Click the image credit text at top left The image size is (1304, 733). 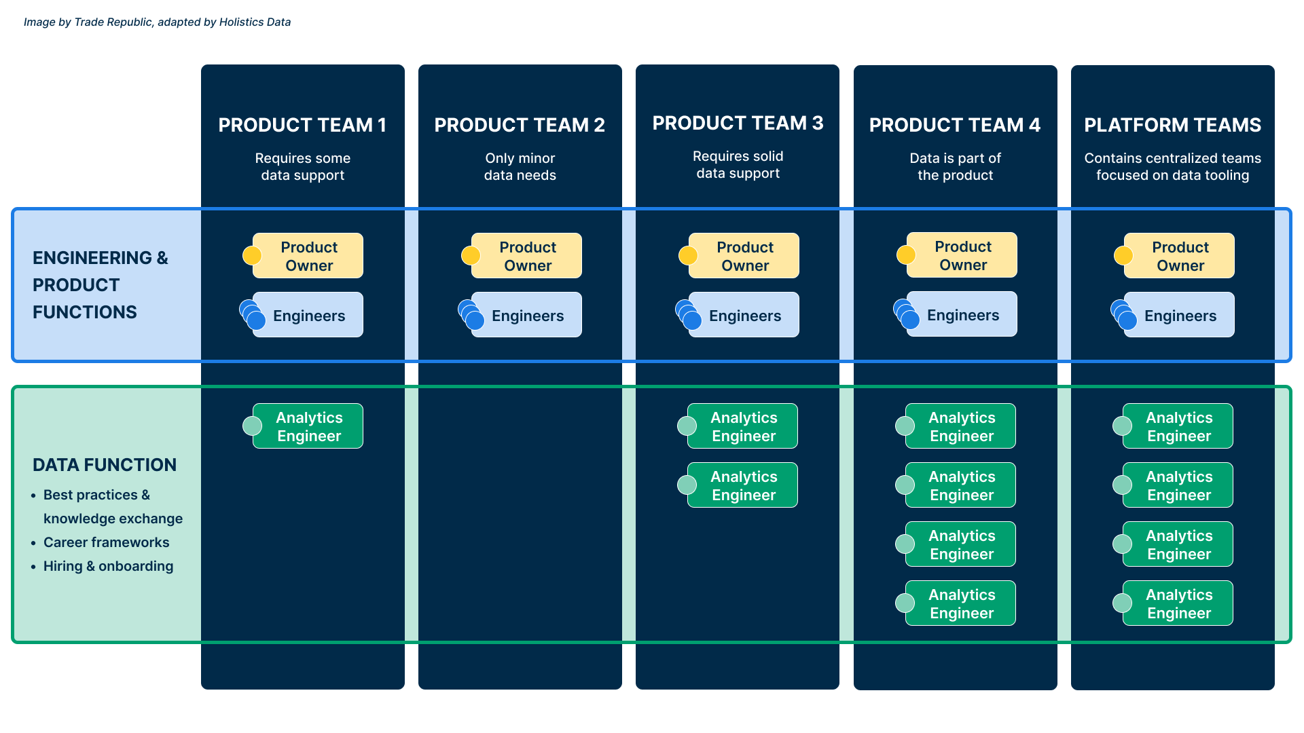click(x=158, y=22)
